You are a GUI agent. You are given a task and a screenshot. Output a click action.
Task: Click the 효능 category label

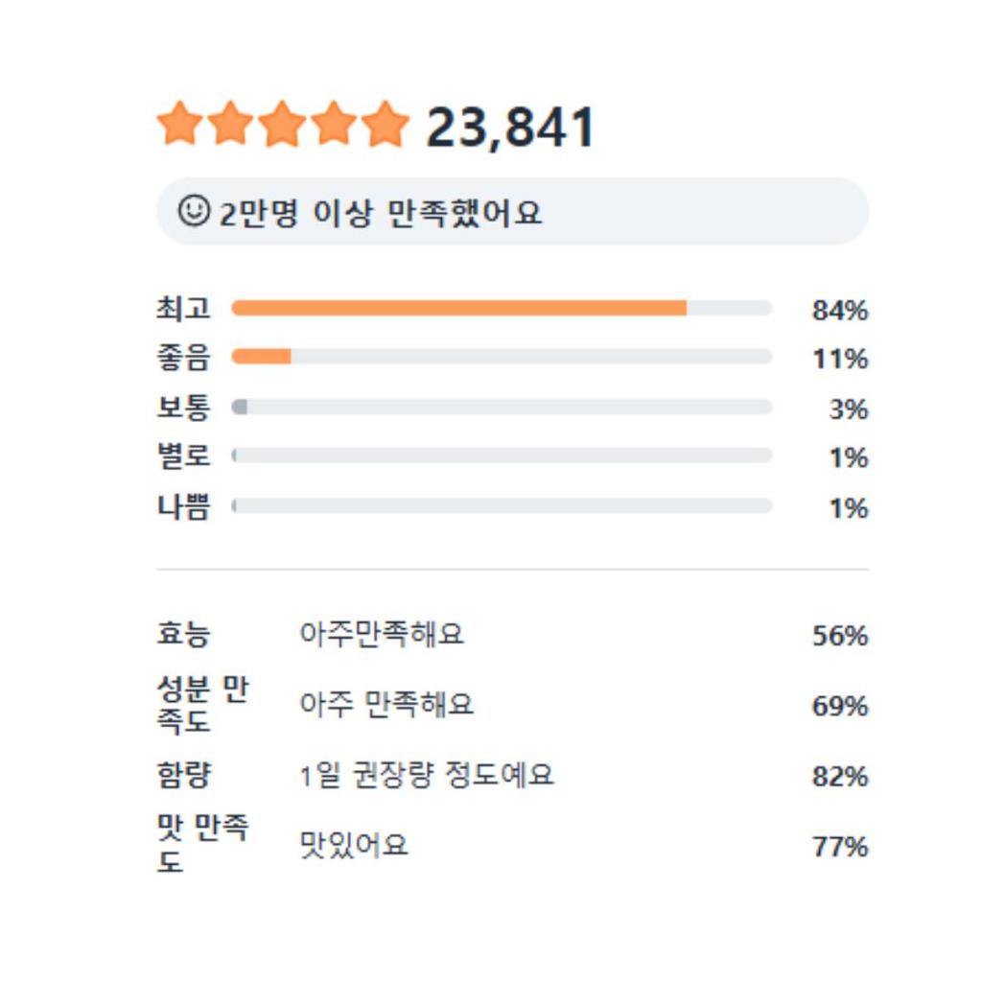(182, 635)
